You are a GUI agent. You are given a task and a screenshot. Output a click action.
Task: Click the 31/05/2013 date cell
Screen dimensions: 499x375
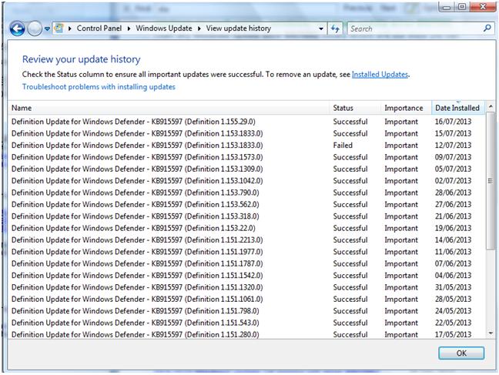453,287
